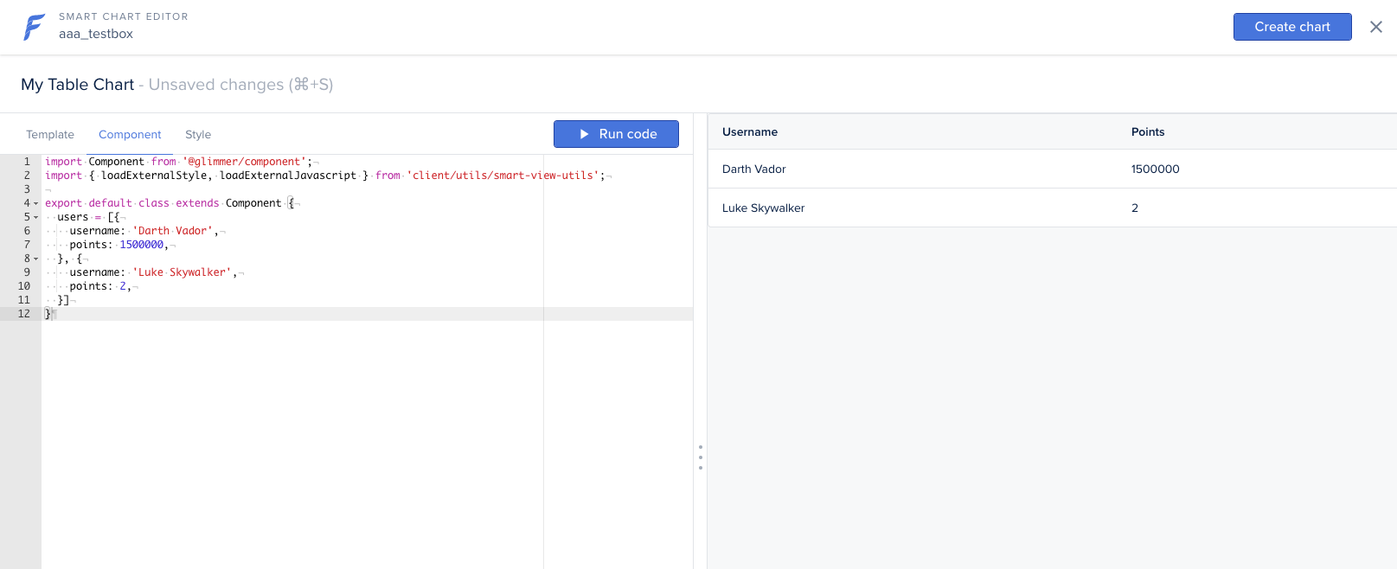This screenshot has height=569, width=1397.
Task: Click 'users' property on line 5
Action: (73, 217)
